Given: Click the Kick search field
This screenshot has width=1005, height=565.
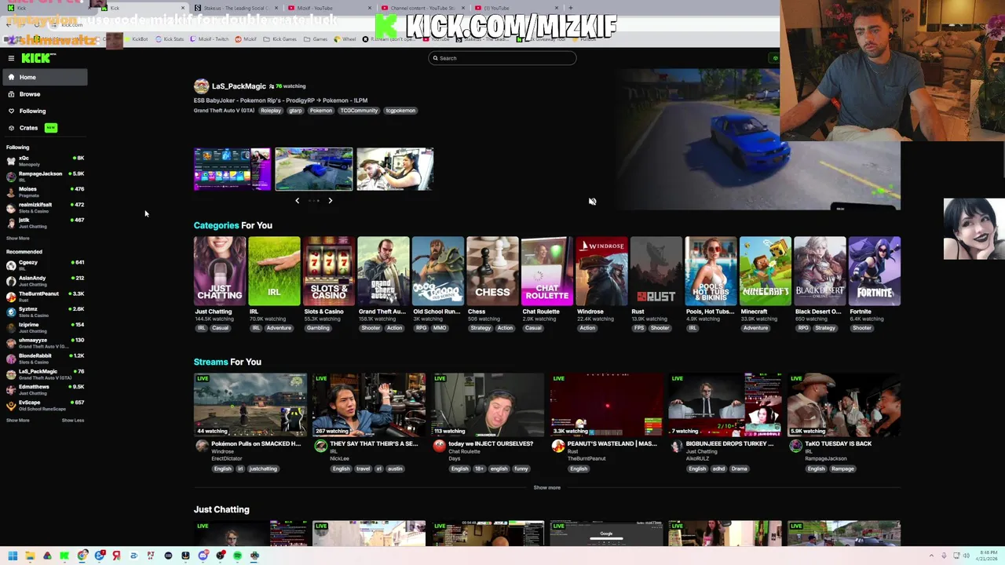Looking at the screenshot, I should click(x=502, y=58).
